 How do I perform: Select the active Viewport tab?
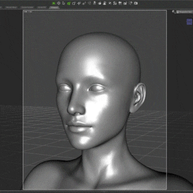[x=54, y=7]
